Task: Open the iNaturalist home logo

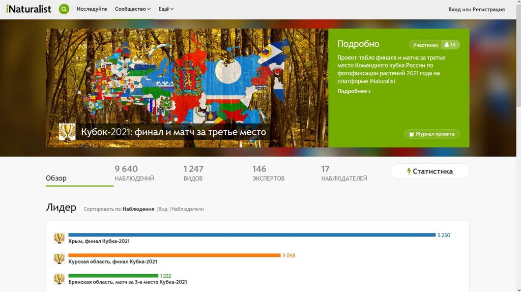Action: 28,9
